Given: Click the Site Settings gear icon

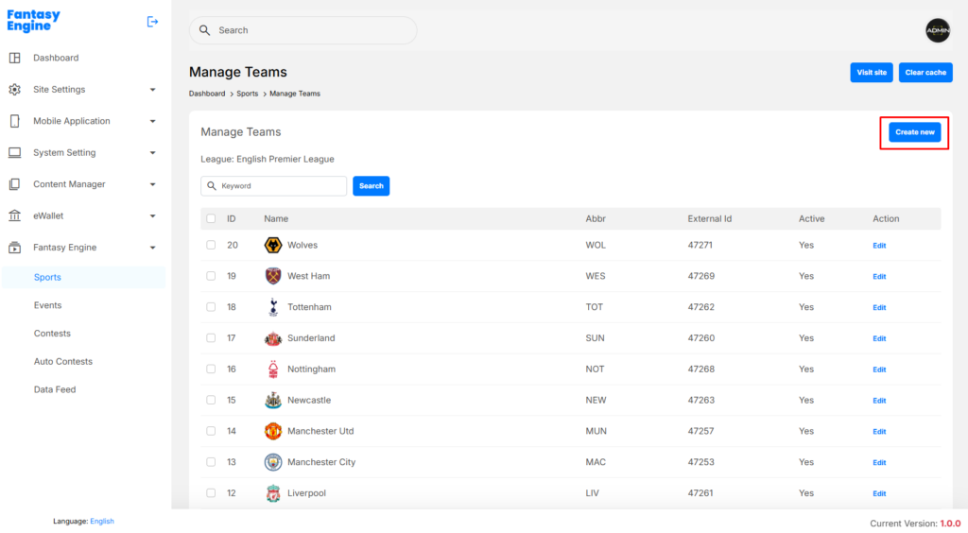Looking at the screenshot, I should pos(14,90).
